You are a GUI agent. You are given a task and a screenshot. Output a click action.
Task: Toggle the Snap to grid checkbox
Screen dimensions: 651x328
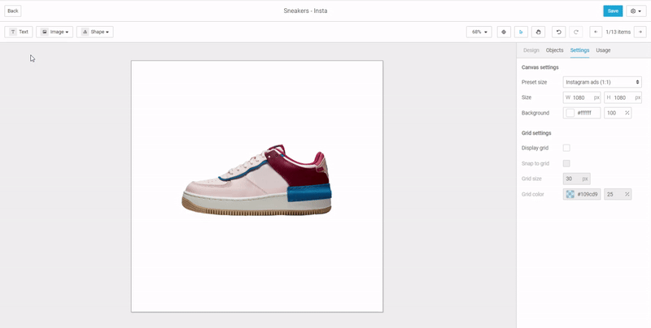coord(566,163)
